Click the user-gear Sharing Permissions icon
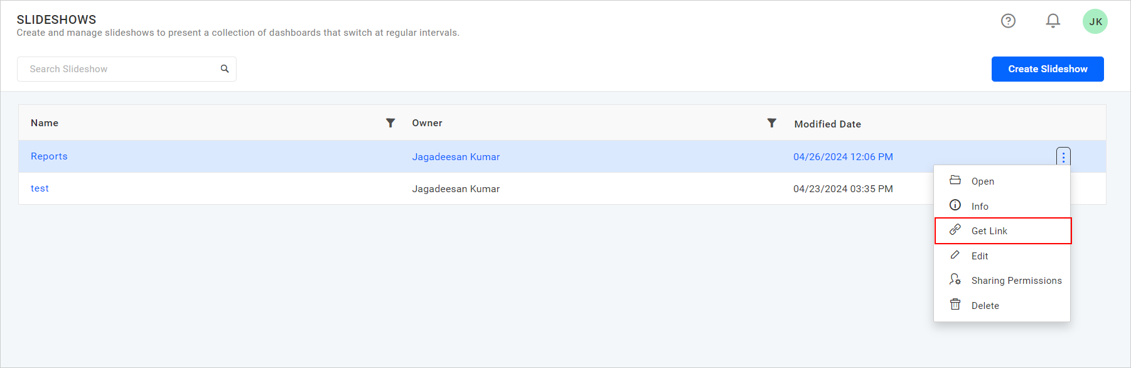Viewport: 1131px width, 368px height. click(955, 279)
